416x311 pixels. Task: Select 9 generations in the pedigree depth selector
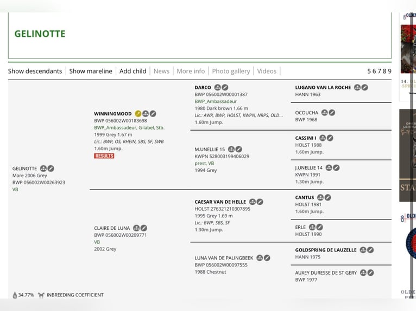tap(389, 71)
